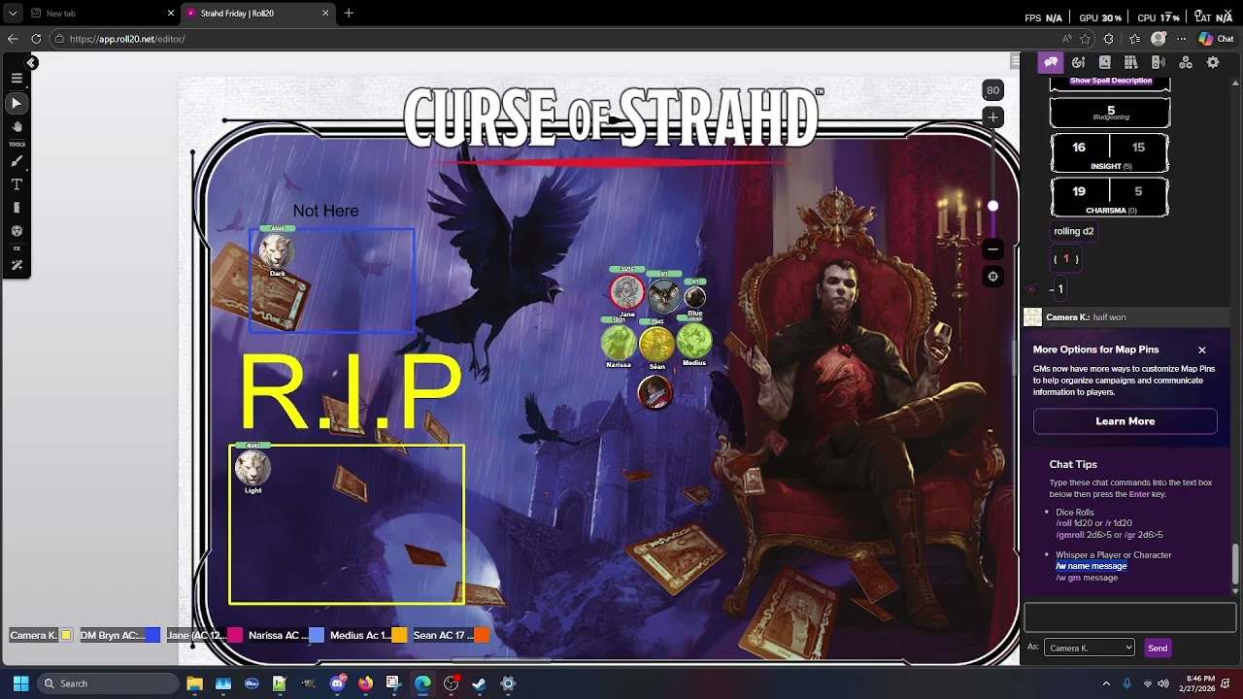Reload the Roll20 page
The height and width of the screenshot is (699, 1243).
(36, 39)
